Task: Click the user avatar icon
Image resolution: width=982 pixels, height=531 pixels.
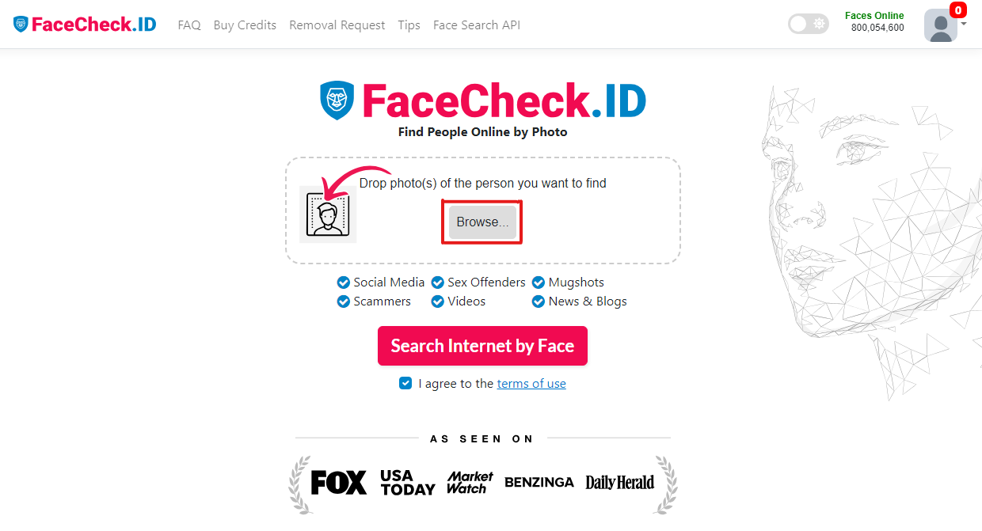Action: click(941, 25)
